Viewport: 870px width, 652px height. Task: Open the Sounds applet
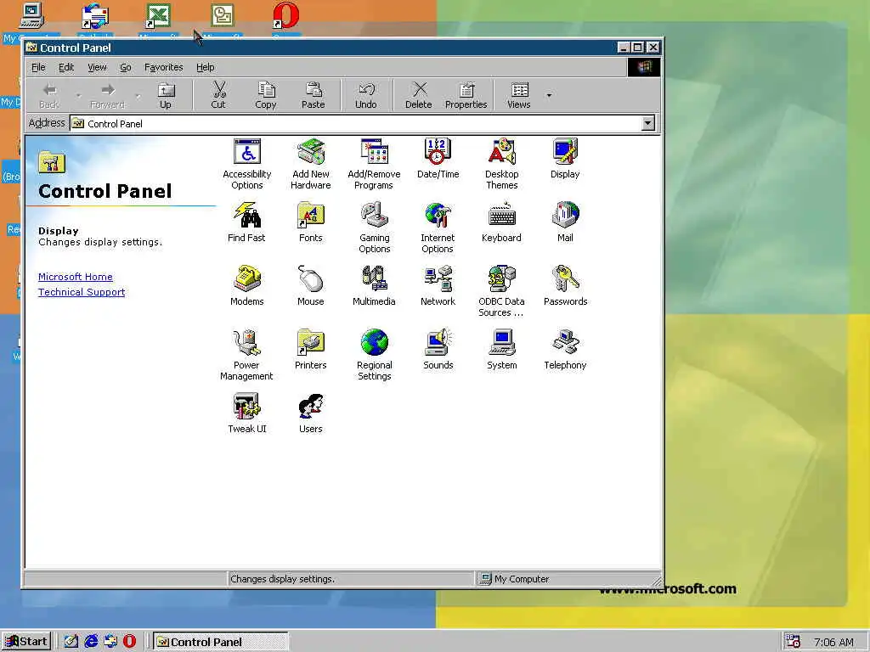(438, 350)
